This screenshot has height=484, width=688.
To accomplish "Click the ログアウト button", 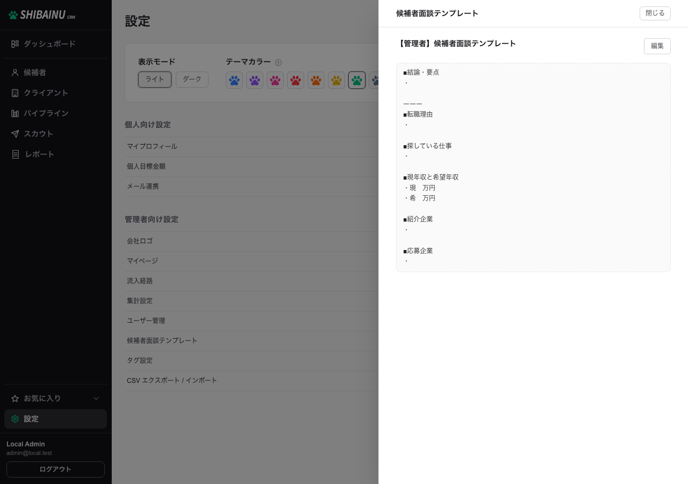I will 55,469.
